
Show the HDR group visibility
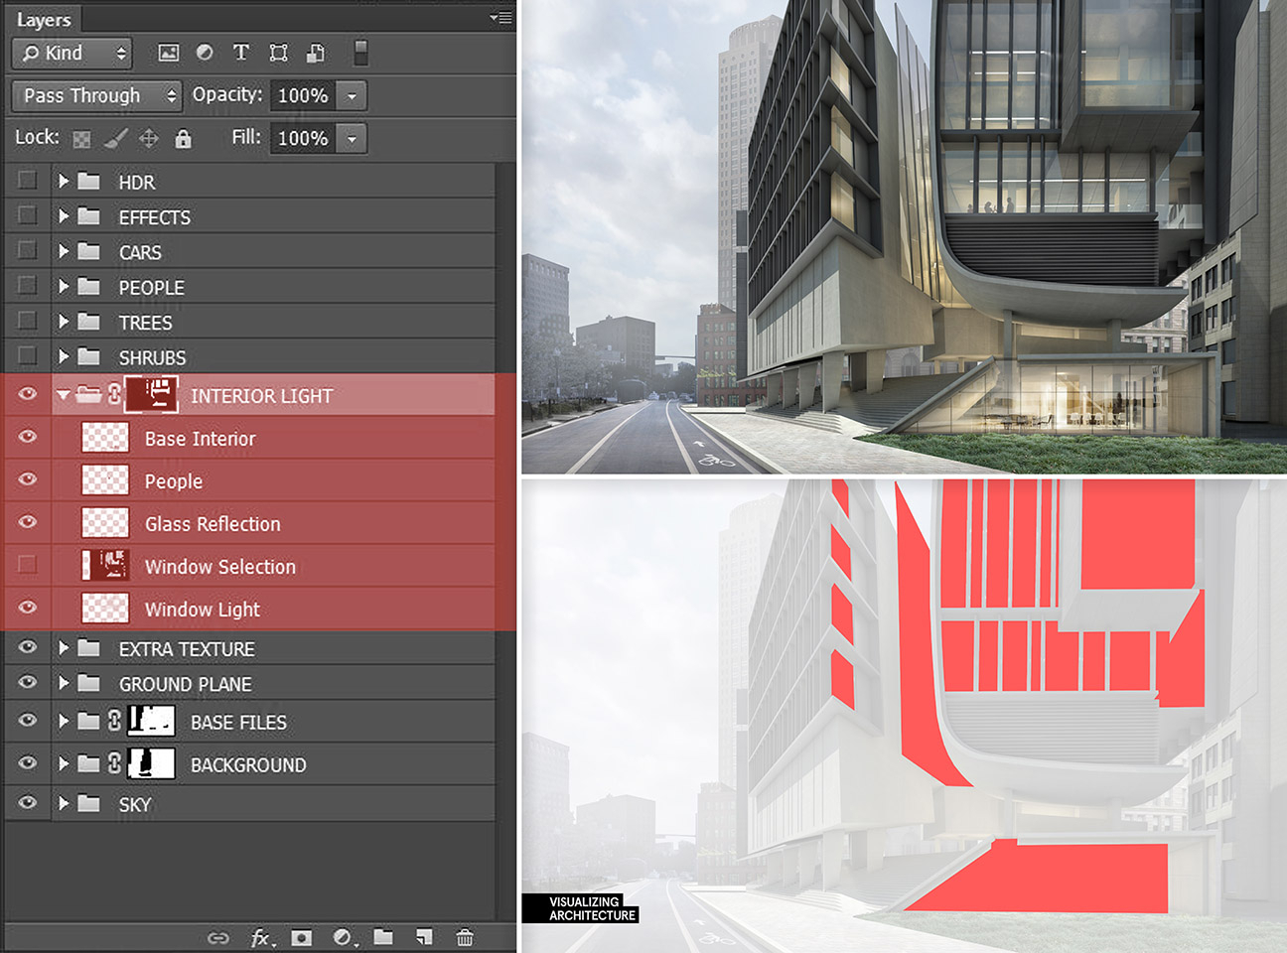coord(27,181)
